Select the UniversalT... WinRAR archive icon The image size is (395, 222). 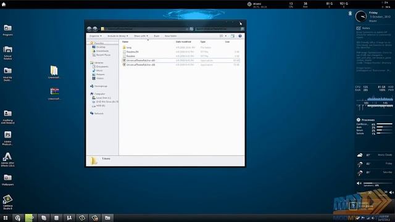coord(54,93)
